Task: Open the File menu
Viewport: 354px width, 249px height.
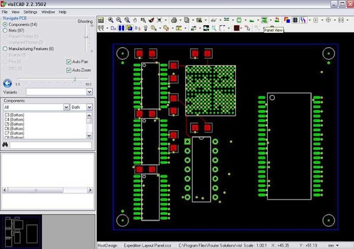Action: pyautogui.click(x=5, y=11)
